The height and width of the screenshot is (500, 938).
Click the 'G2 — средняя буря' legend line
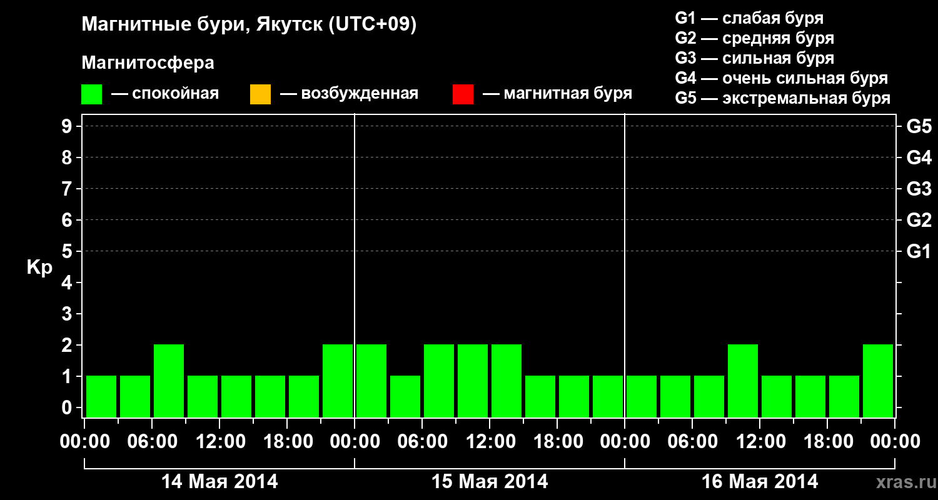[x=754, y=38]
